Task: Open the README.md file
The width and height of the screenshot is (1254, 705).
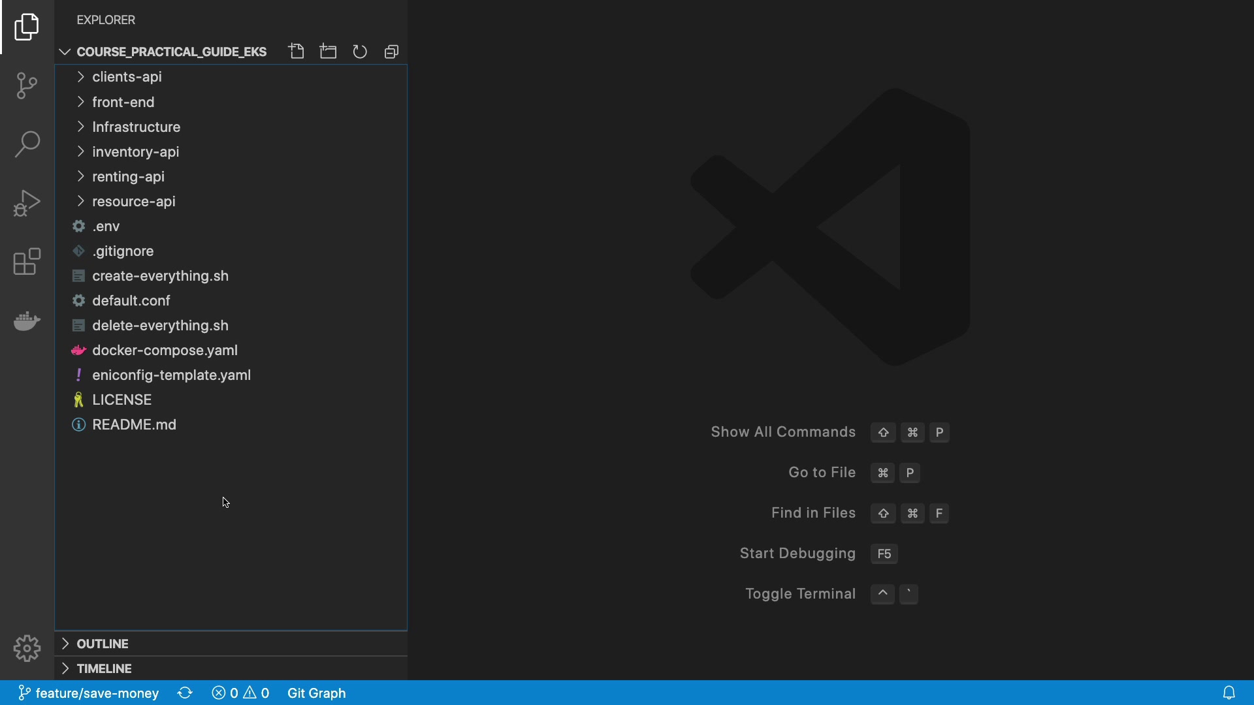Action: (134, 425)
